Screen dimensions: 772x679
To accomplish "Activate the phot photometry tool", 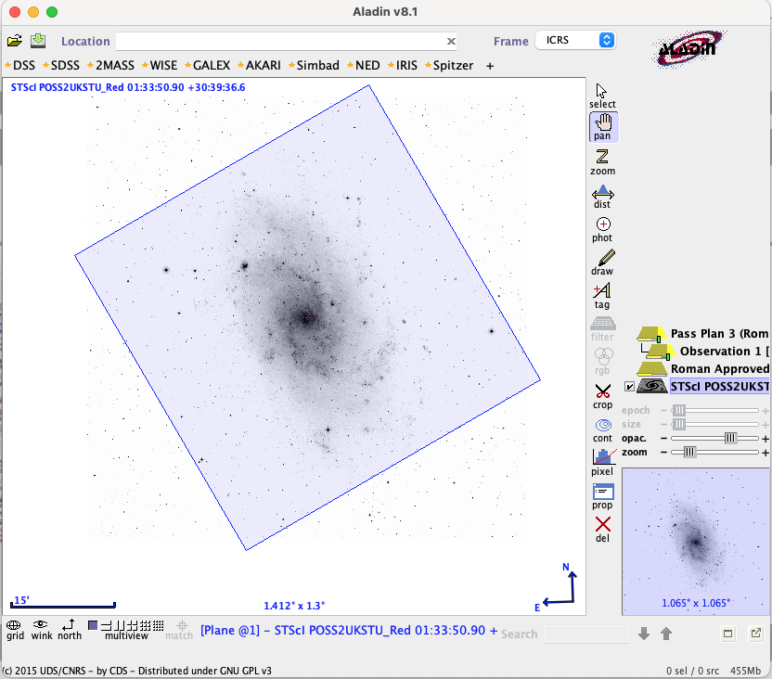I will pyautogui.click(x=602, y=229).
